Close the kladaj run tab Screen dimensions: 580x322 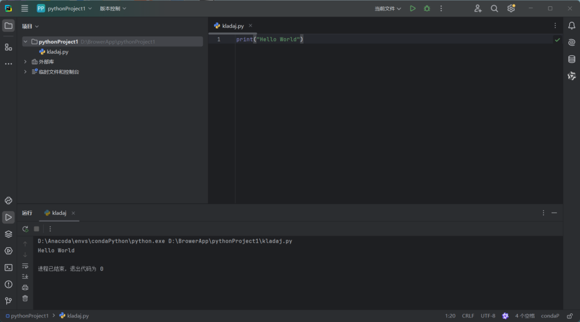click(x=73, y=213)
